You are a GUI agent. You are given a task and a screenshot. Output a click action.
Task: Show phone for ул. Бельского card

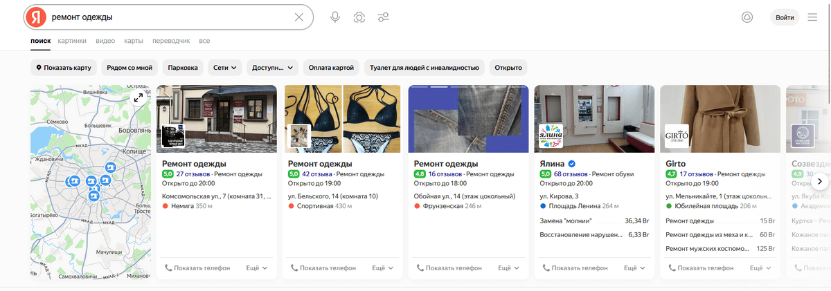tap(323, 267)
